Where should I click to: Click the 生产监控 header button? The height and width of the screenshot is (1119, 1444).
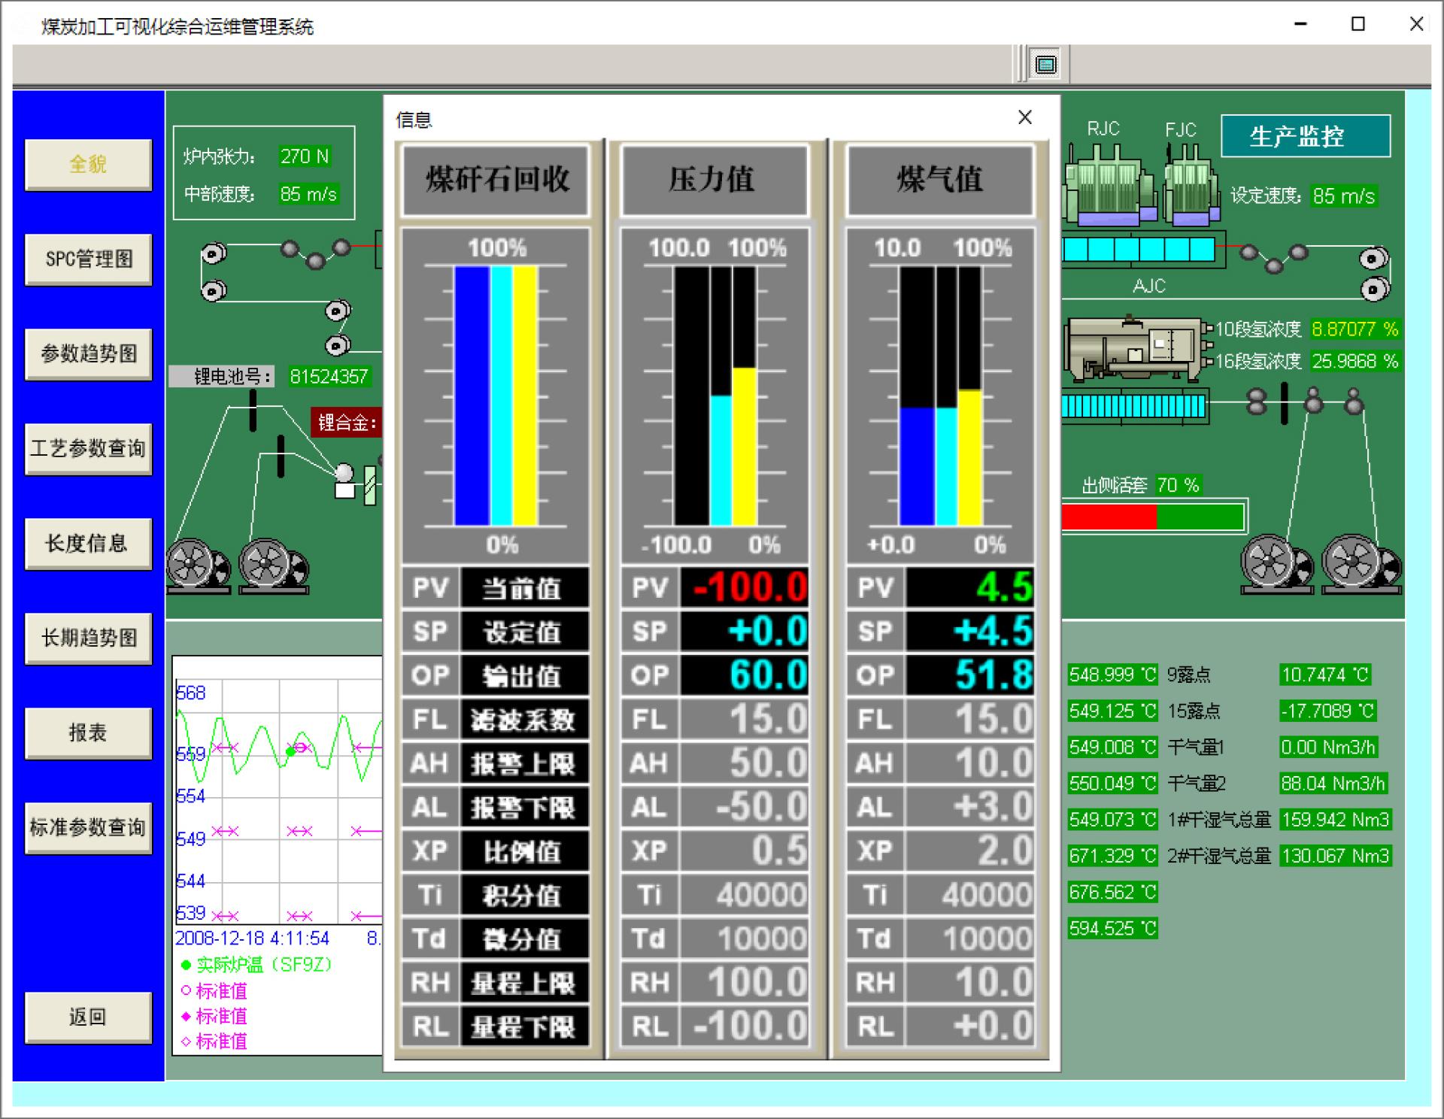[x=1305, y=136]
